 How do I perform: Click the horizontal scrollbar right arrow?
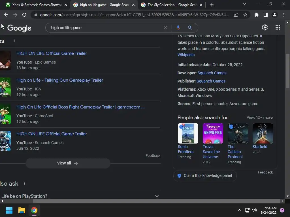point(283,201)
